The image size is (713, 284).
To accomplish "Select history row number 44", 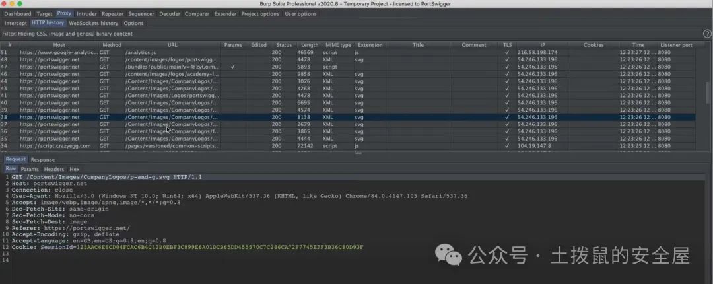I will point(347,81).
